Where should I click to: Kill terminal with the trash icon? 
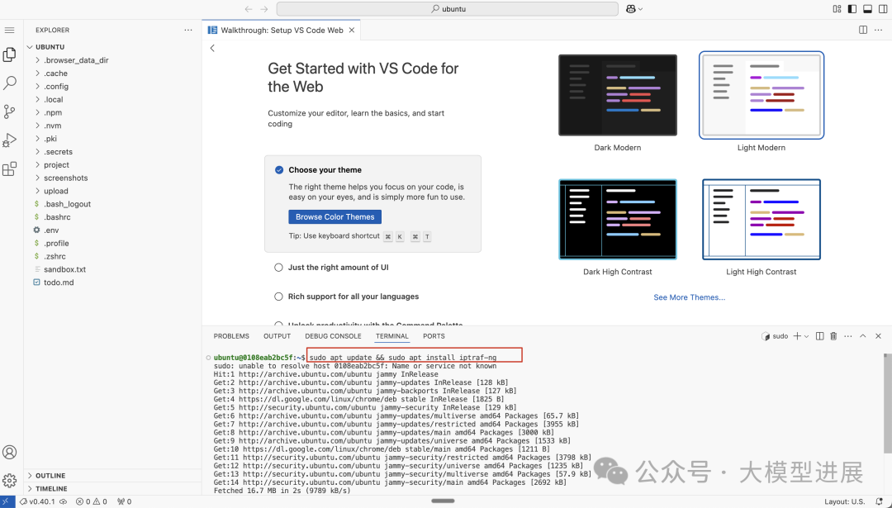click(833, 336)
